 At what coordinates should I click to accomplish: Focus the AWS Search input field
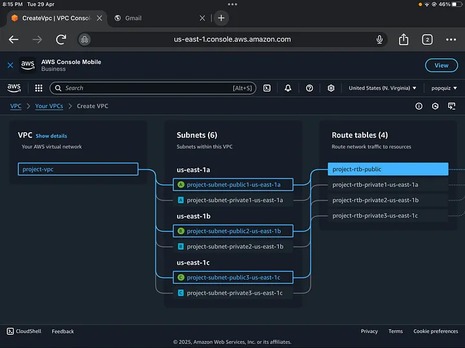coord(153,88)
